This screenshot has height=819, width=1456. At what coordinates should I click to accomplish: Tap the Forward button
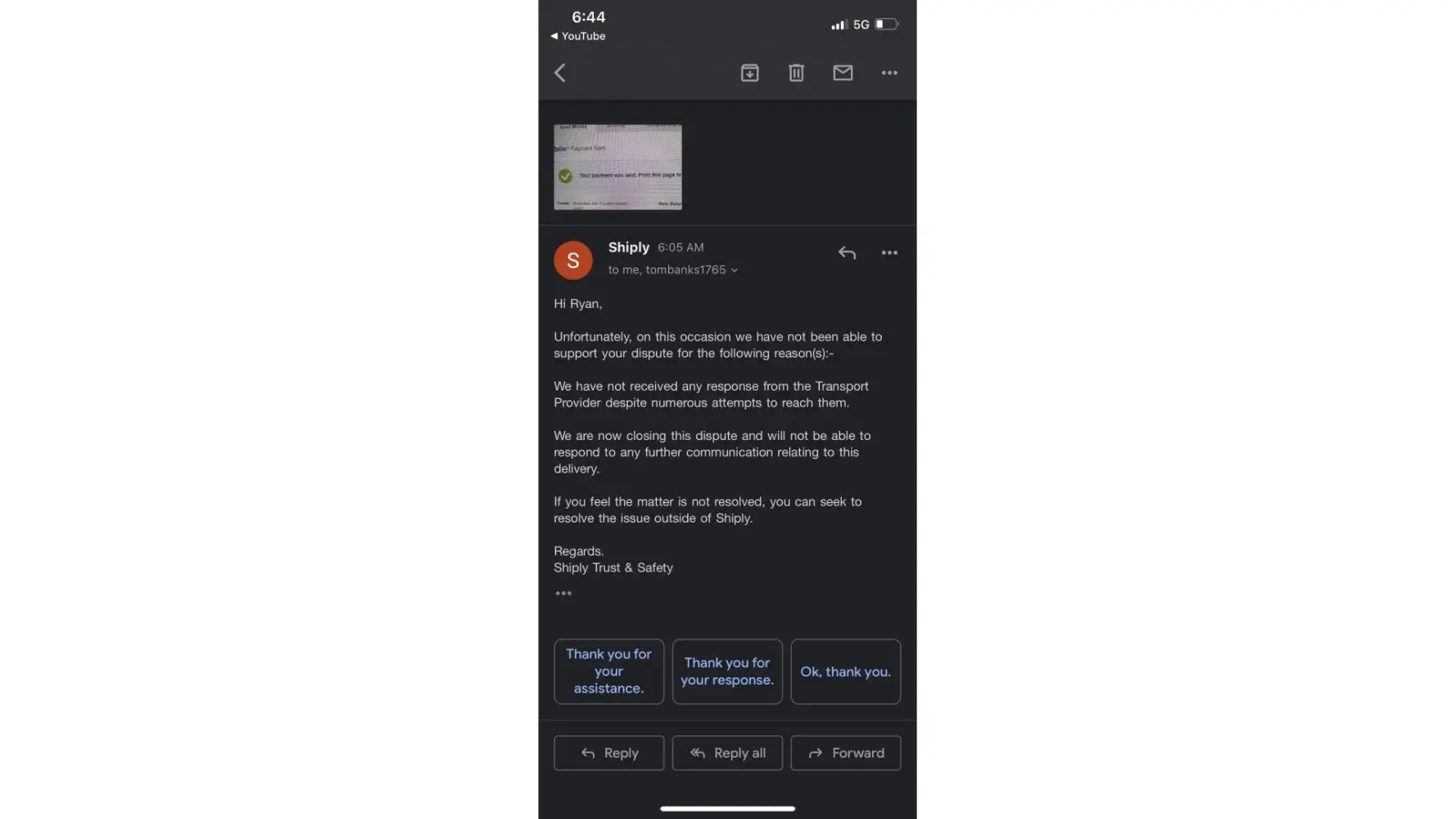coord(846,753)
